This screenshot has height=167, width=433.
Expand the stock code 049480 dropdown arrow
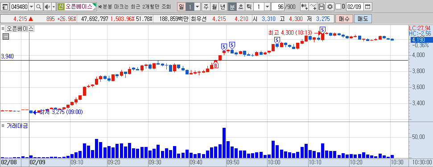click(x=31, y=7)
